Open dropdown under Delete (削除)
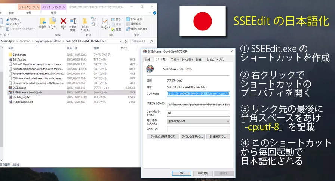 (x=63, y=29)
